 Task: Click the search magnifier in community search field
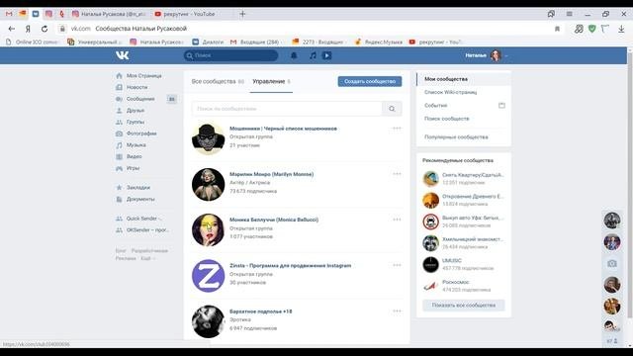click(x=392, y=109)
